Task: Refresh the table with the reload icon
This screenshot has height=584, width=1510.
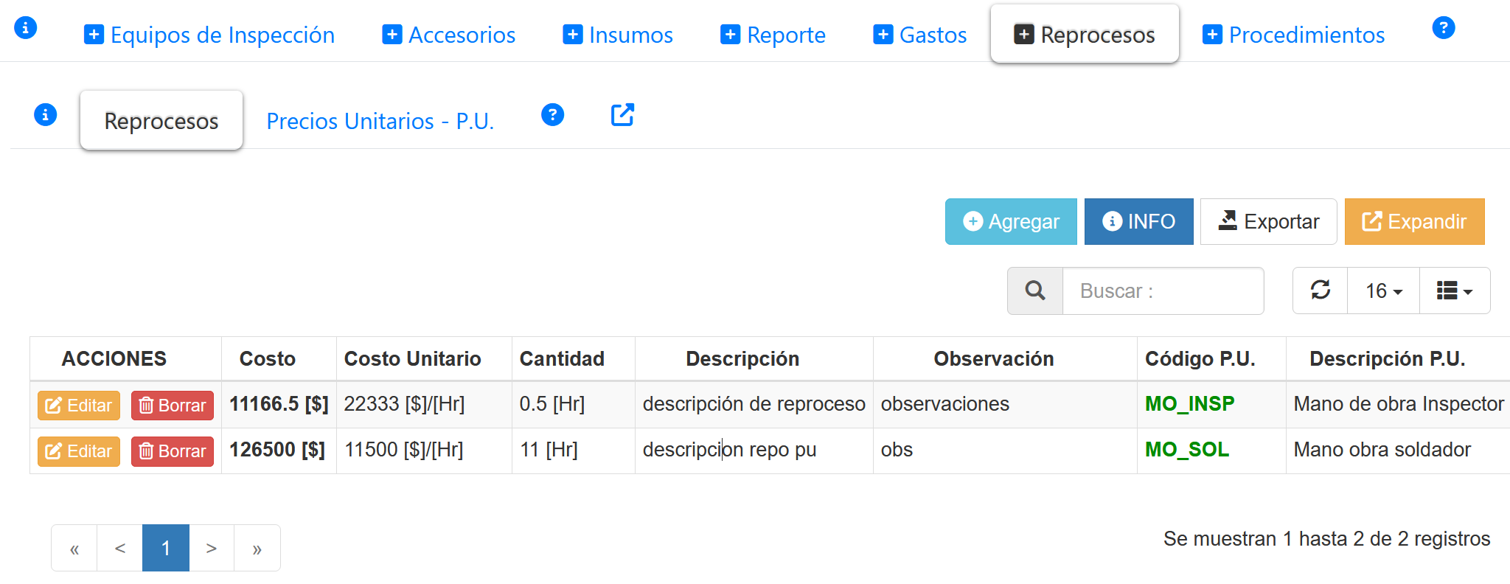Action: pyautogui.click(x=1321, y=291)
